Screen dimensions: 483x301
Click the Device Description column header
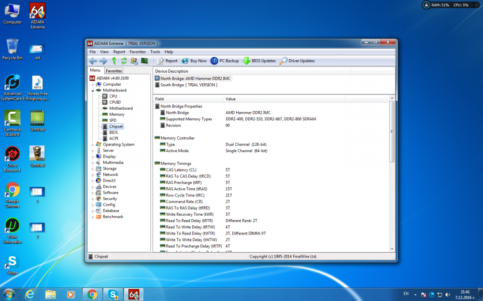click(252, 71)
